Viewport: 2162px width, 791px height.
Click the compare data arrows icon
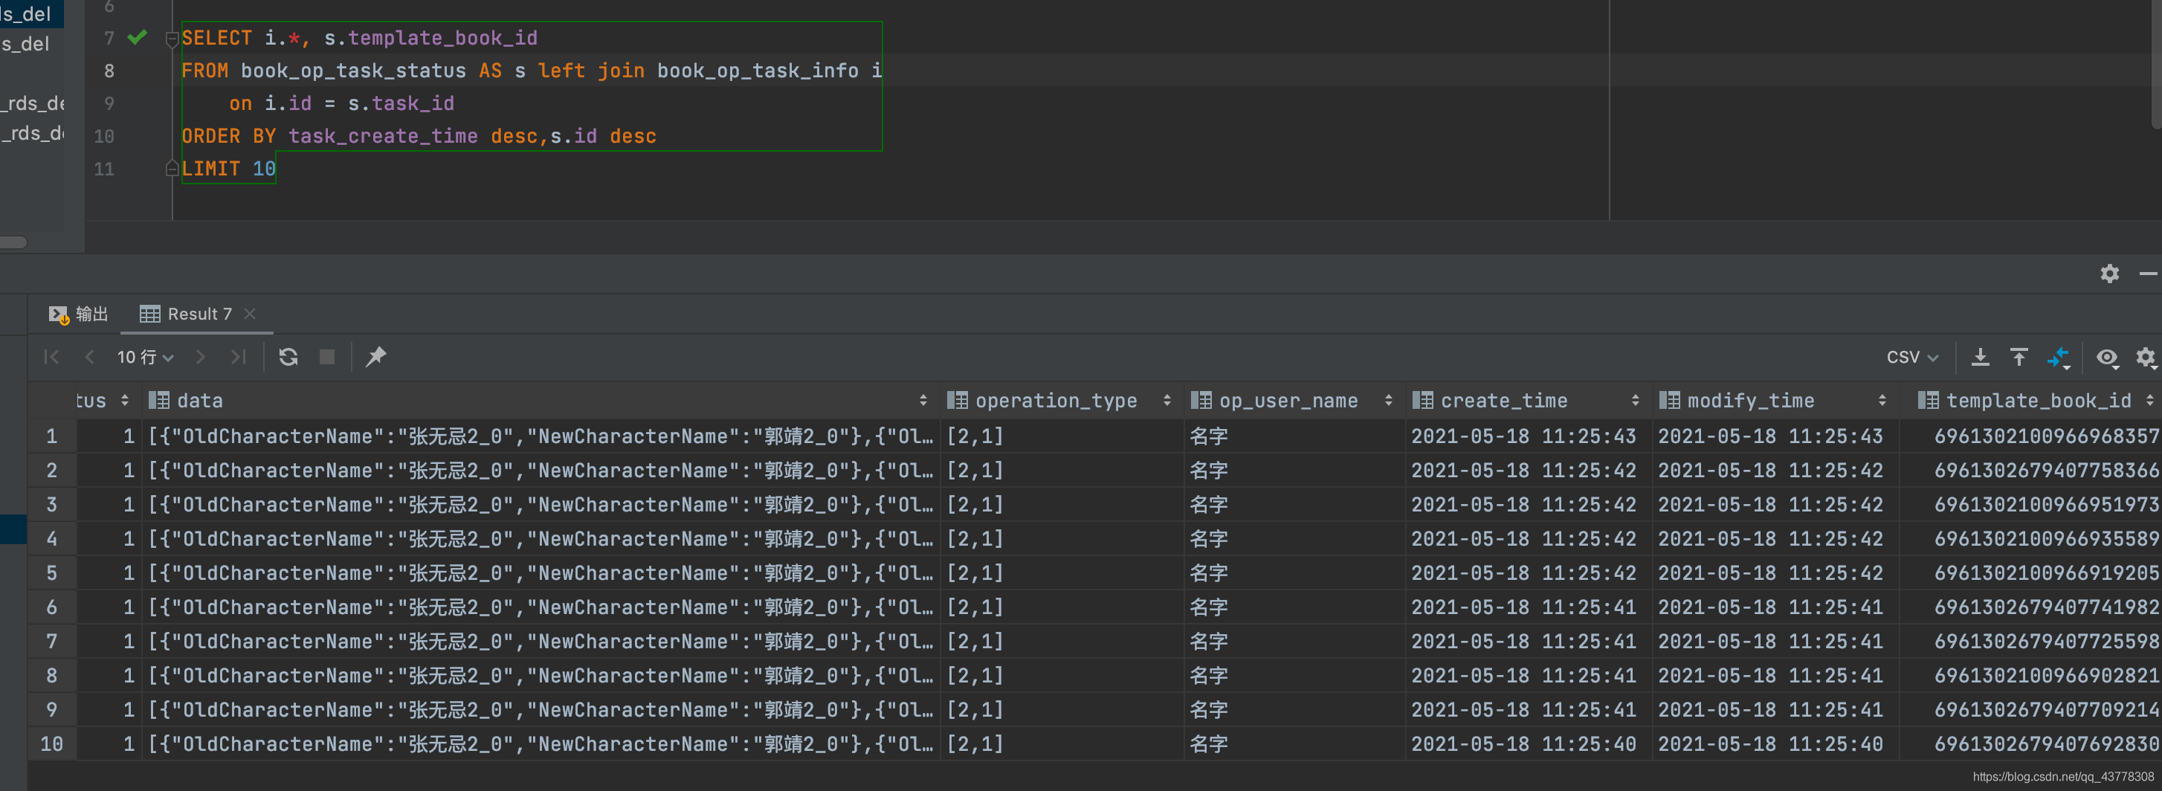click(x=2058, y=358)
